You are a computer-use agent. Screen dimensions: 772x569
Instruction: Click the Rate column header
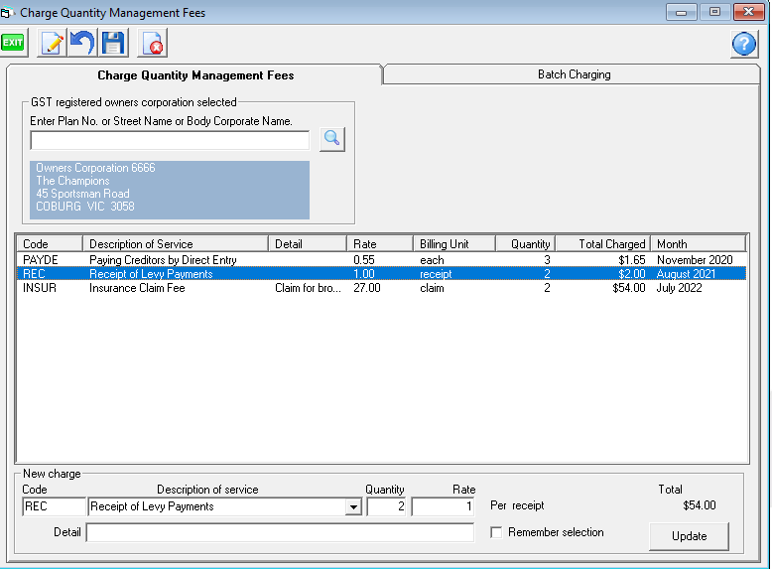pyautogui.click(x=380, y=244)
